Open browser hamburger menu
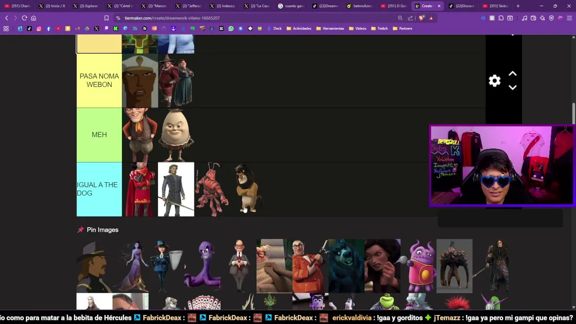 click(569, 18)
